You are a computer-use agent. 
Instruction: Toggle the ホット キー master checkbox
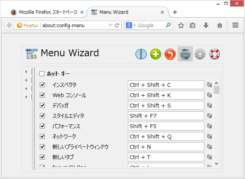(x=42, y=73)
